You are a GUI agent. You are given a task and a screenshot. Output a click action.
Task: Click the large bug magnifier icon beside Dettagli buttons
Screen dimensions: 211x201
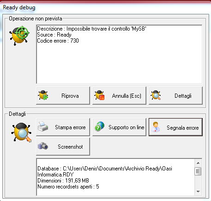pyautogui.click(x=21, y=132)
